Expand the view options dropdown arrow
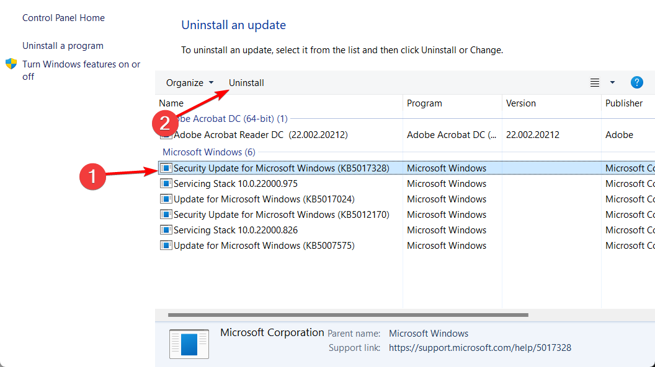Image resolution: width=655 pixels, height=367 pixels. 612,82
